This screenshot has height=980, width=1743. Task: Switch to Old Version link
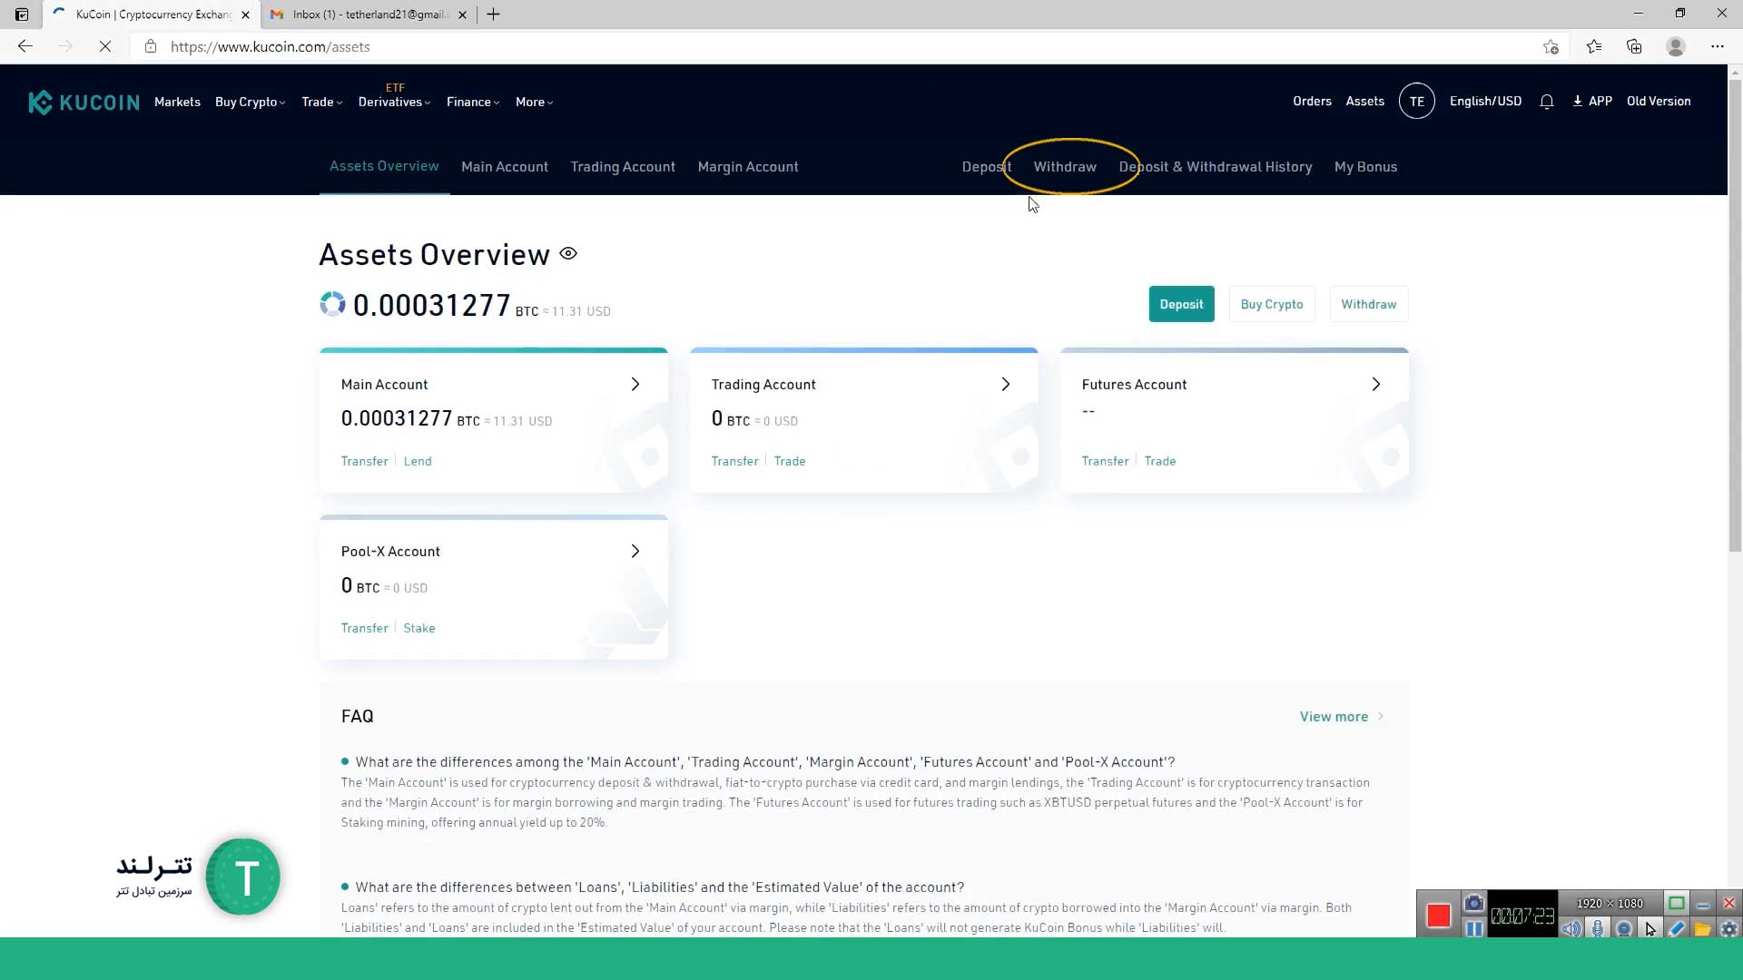pos(1659,102)
